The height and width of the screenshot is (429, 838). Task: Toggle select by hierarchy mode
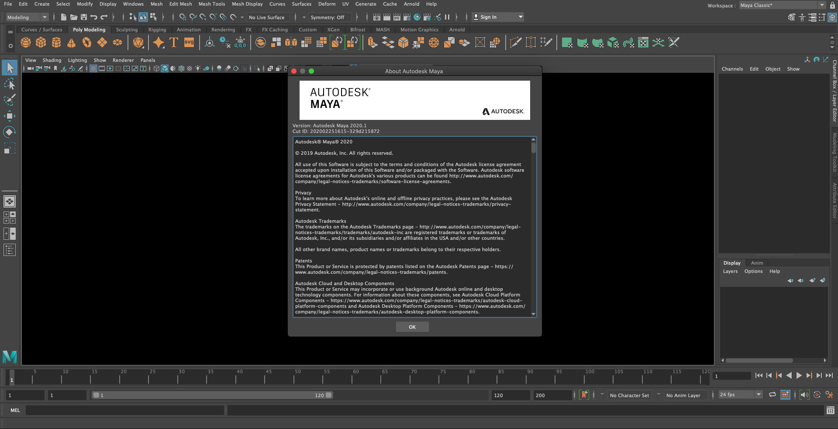tap(133, 17)
